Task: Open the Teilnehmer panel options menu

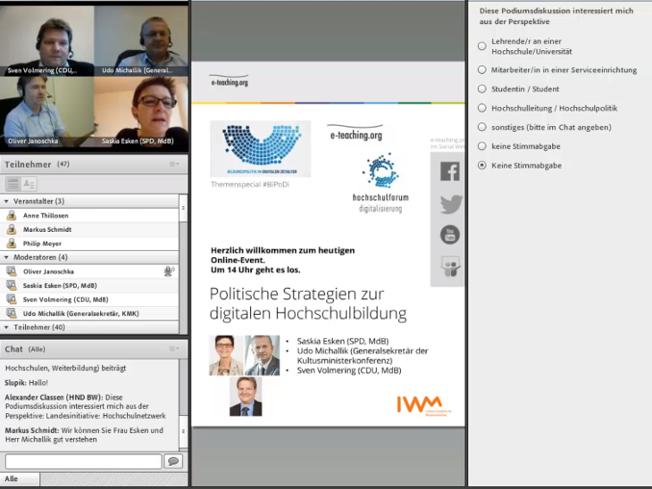Action: point(174,164)
